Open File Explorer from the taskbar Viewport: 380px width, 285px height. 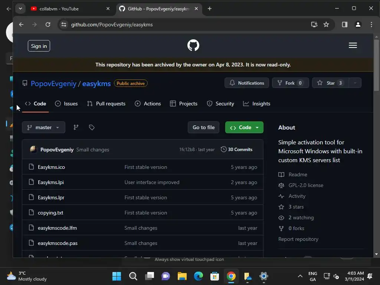[x=182, y=276]
